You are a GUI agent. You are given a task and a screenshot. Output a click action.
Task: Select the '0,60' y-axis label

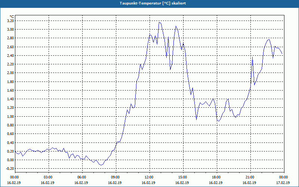tap(10, 134)
